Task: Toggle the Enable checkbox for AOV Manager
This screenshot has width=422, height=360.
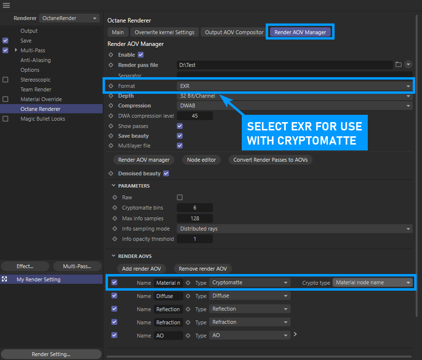Action: [141, 55]
